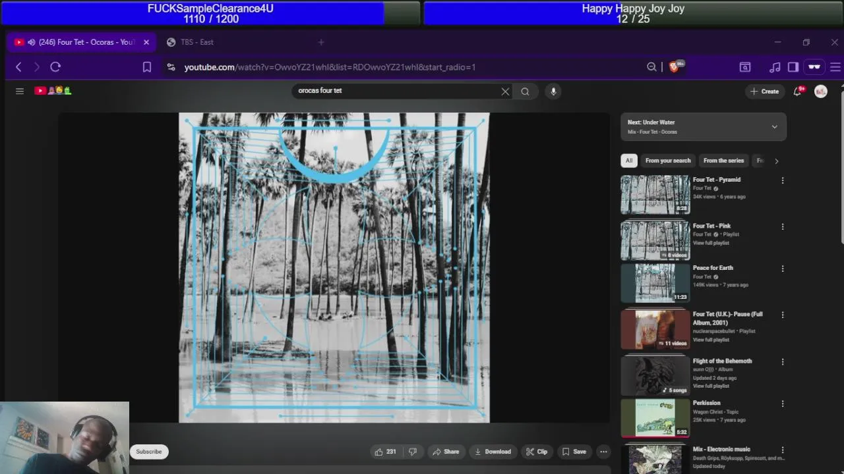Run the search with the magnifier button
Viewport: 844px width, 474px height.
pos(526,92)
